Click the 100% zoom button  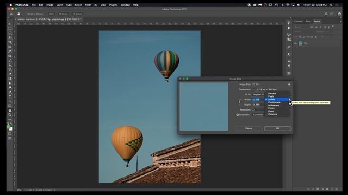coord(52,14)
